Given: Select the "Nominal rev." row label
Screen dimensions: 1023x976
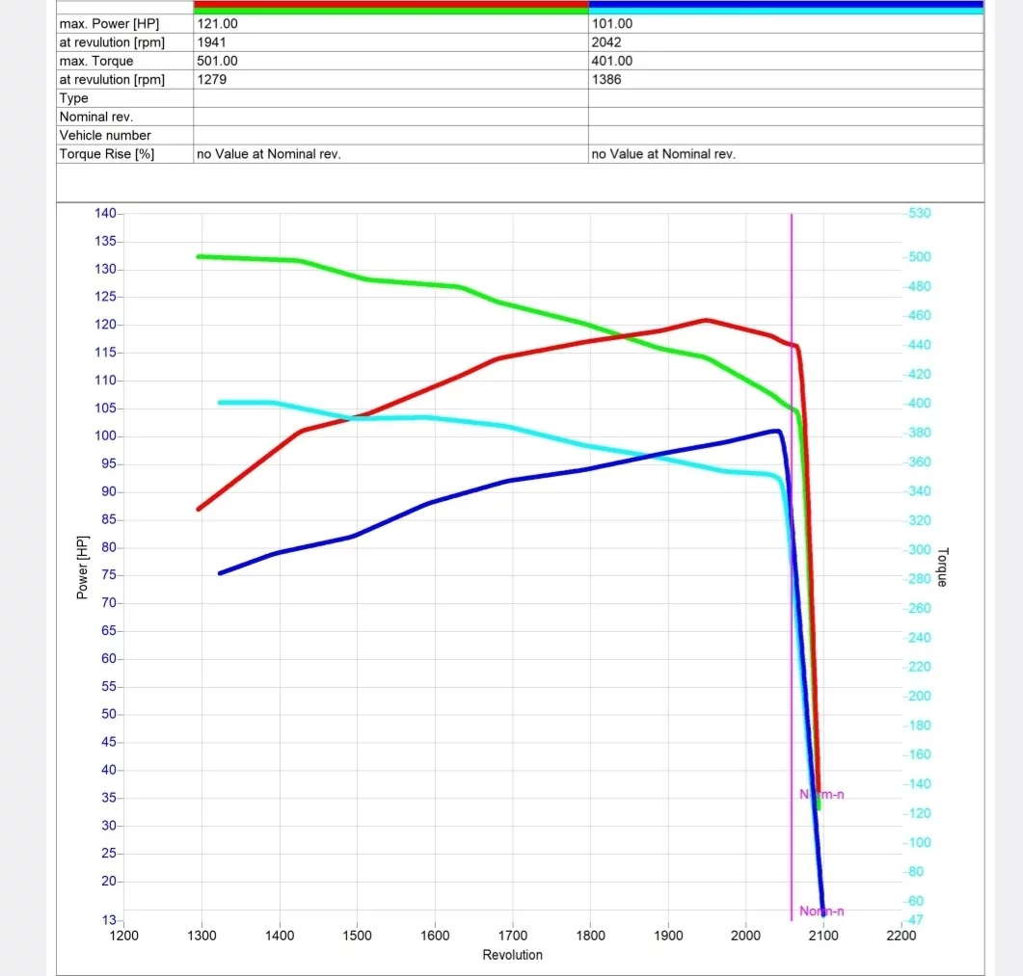Looking at the screenshot, I should coord(96,117).
